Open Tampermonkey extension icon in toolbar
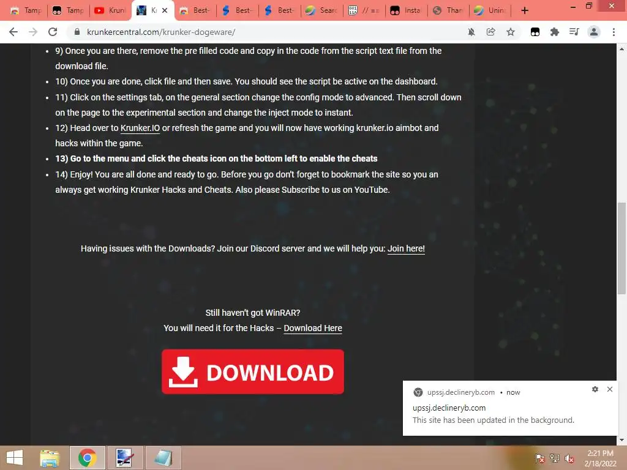Viewport: 627px width, 470px height. (x=535, y=32)
